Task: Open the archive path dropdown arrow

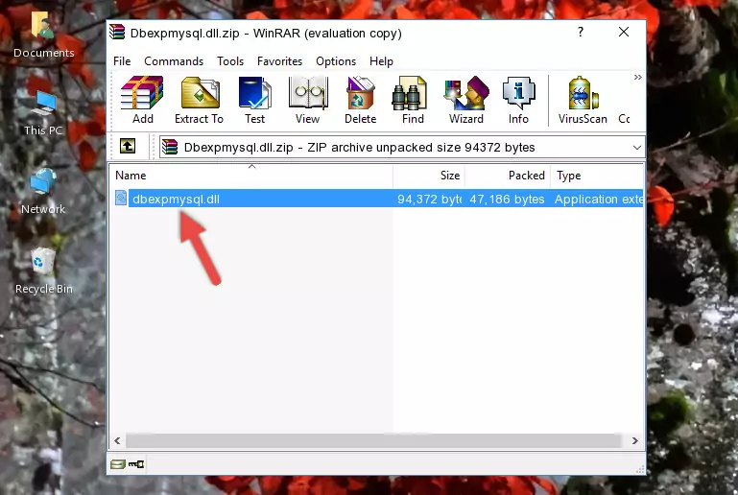Action: [637, 148]
